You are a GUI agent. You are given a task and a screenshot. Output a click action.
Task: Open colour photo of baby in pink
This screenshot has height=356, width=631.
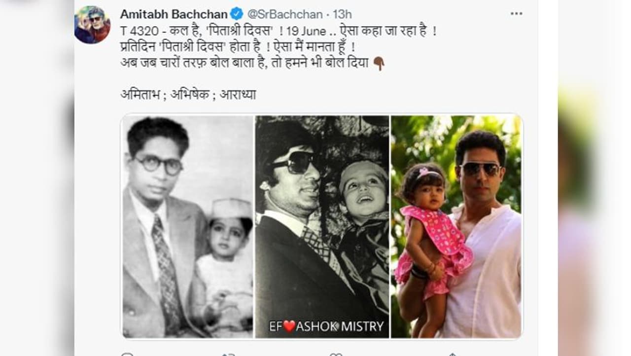pyautogui.click(x=456, y=226)
